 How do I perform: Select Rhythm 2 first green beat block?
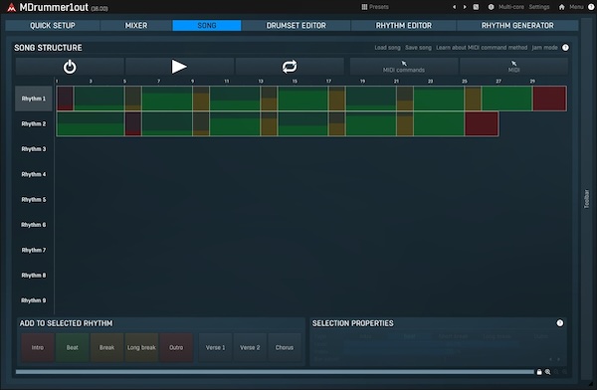point(91,123)
